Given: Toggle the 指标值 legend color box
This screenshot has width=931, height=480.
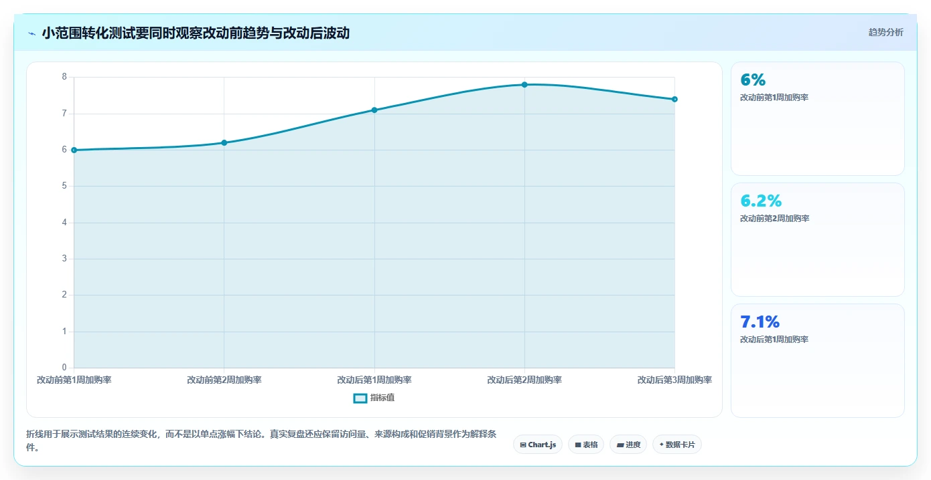Looking at the screenshot, I should pyautogui.click(x=360, y=398).
